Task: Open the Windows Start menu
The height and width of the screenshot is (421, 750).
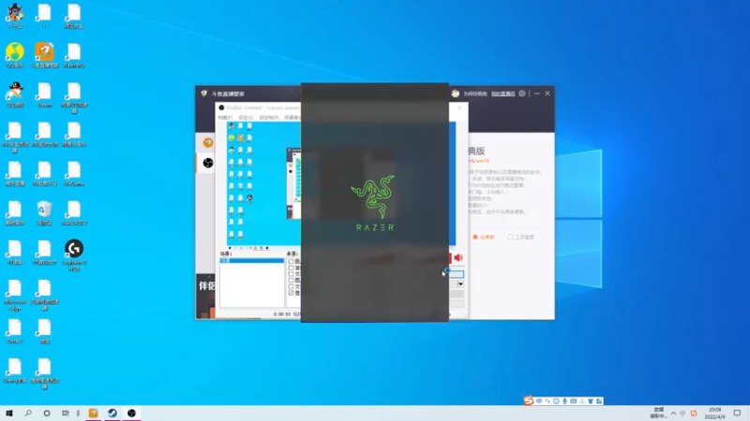Action: 9,413
